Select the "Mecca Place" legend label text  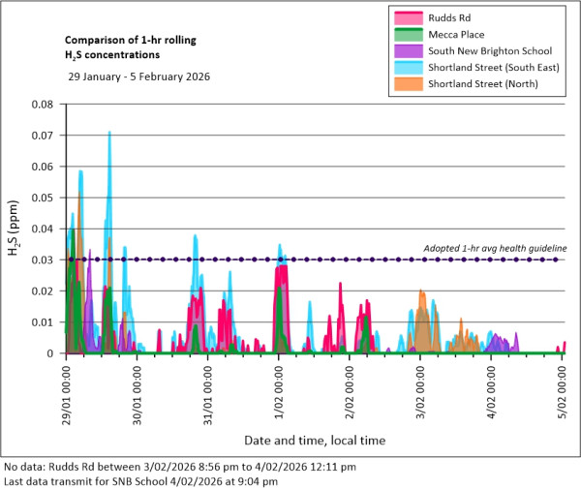click(468, 34)
